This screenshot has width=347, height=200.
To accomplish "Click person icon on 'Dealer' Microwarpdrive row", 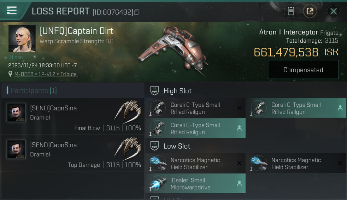I will (239, 183).
